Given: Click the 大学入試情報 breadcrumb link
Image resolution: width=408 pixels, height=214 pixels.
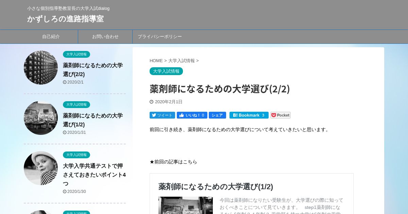Looking at the screenshot, I should tap(182, 61).
